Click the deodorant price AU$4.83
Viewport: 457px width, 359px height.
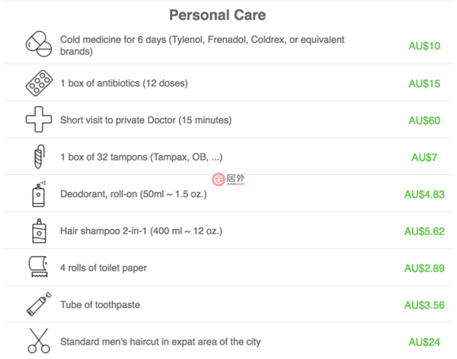[x=424, y=194]
